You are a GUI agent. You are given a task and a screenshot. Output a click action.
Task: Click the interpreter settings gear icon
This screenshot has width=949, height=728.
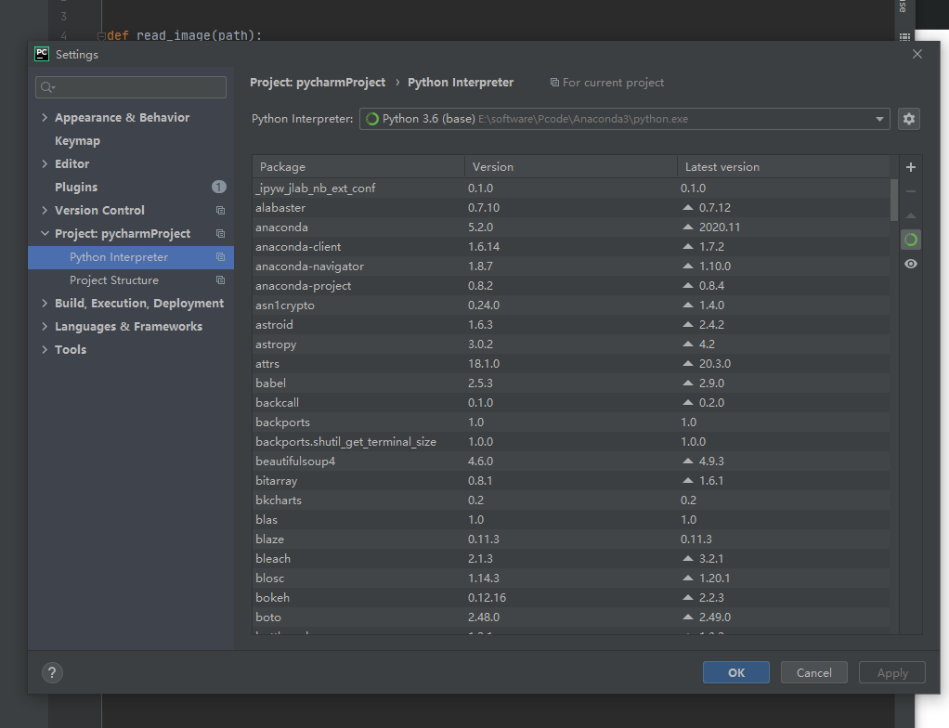[x=908, y=119]
